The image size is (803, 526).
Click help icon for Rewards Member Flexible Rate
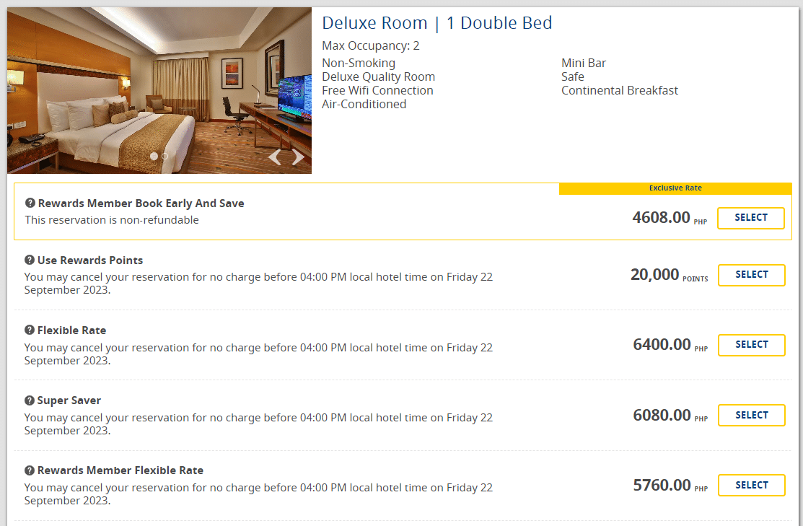point(30,470)
